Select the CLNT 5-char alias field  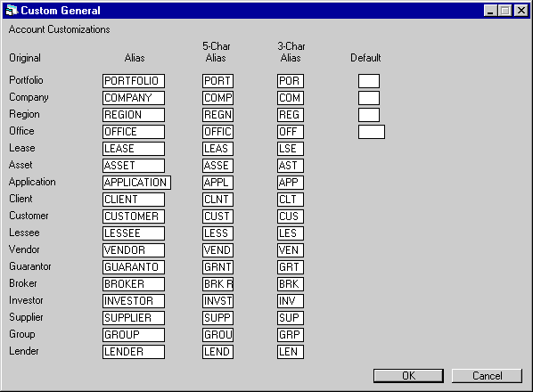tap(217, 200)
